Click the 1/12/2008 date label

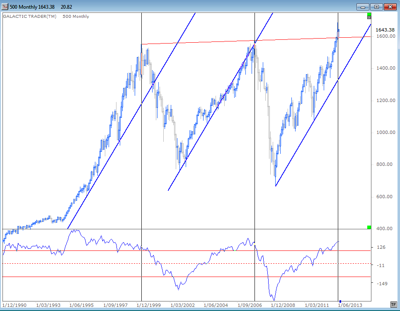point(283,305)
